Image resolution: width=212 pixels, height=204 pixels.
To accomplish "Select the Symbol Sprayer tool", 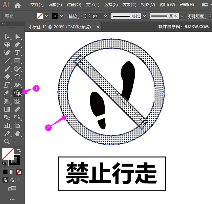I will [17, 117].
